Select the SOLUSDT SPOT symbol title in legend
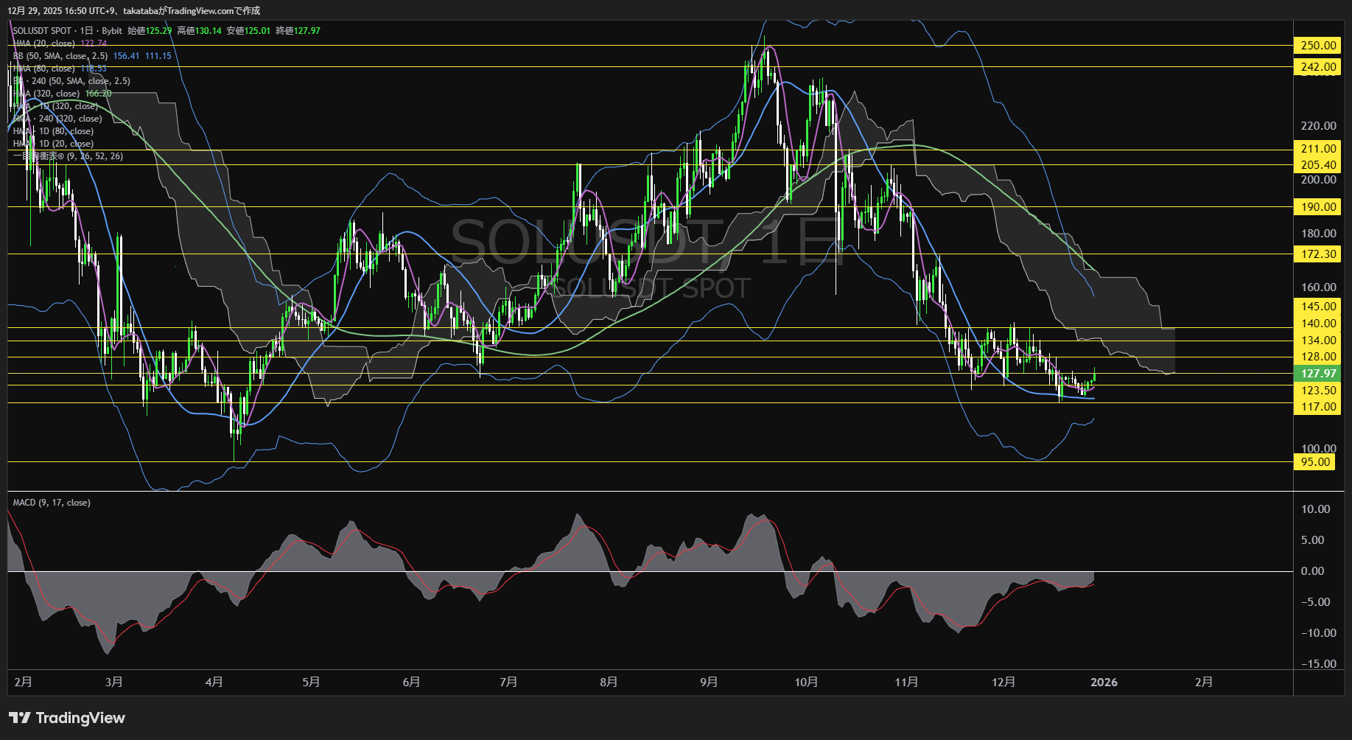Image resolution: width=1352 pixels, height=740 pixels. (42, 31)
